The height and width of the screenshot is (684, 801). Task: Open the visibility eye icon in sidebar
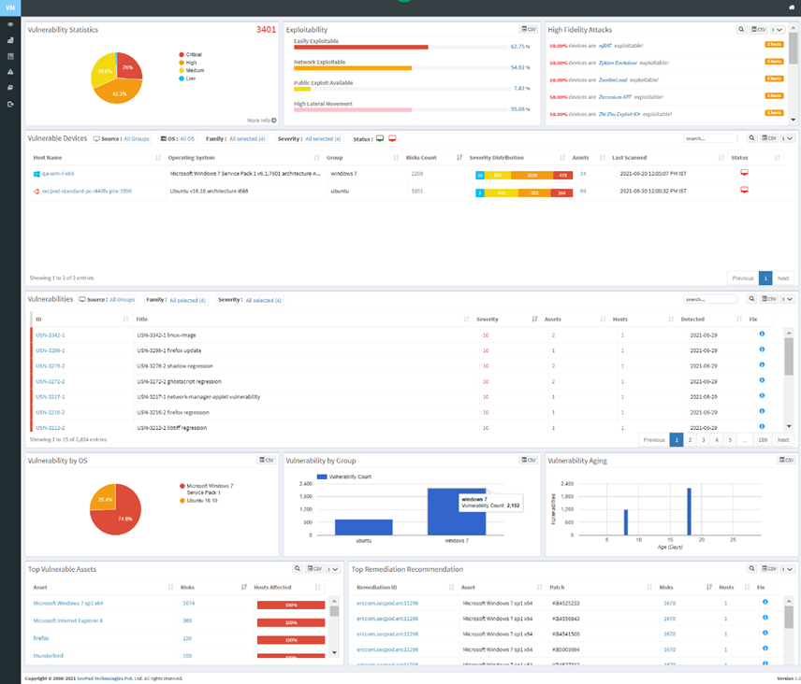tap(10, 24)
